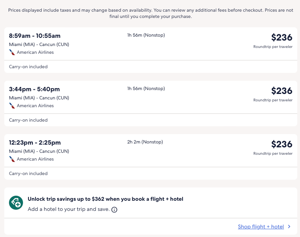The image size is (300, 237).
Task: Click 1h 56m (Nonstop) on the 8:59am flight
Action: (x=146, y=35)
